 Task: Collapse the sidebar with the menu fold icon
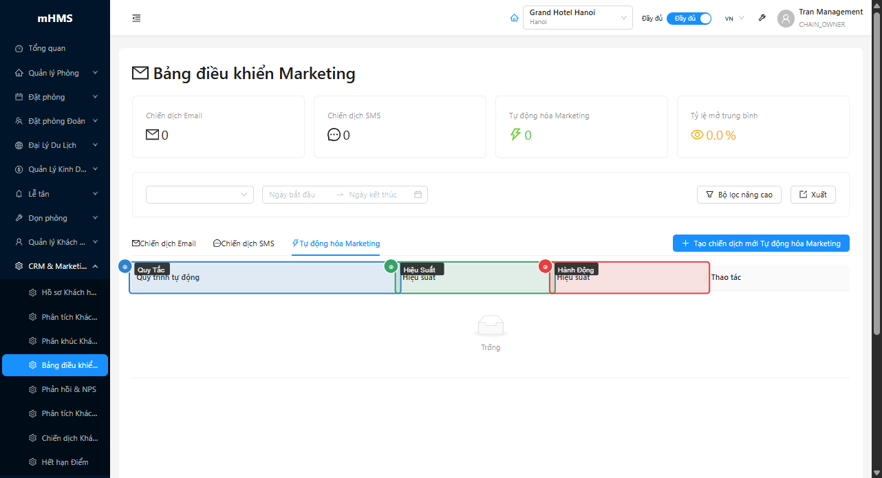pos(136,19)
